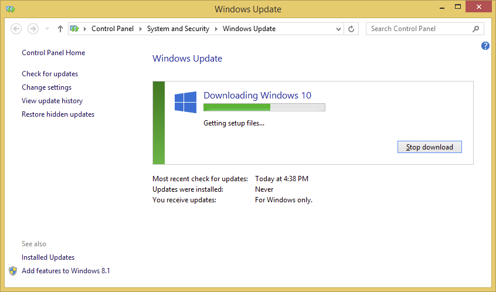Viewport: 496px width, 292px height.
Task: Open Change settings
Action: [x=47, y=87]
